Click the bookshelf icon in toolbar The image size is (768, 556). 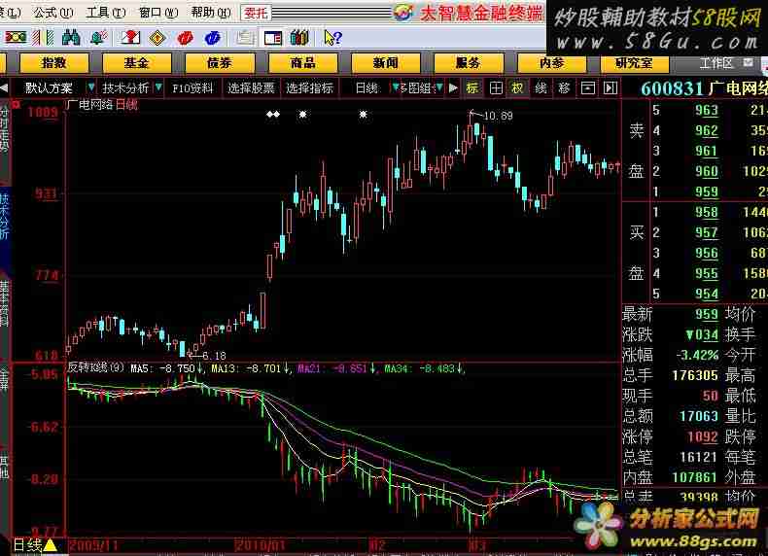300,37
